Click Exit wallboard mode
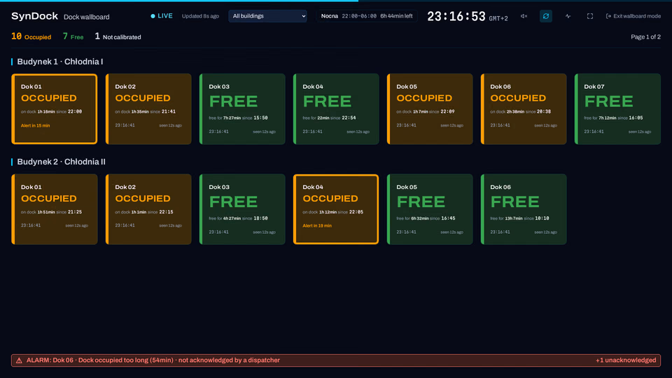Viewport: 672px width, 378px height. pyautogui.click(x=633, y=16)
